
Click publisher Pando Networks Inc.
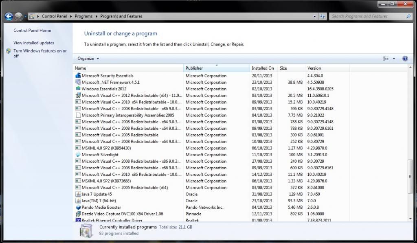[204, 207]
